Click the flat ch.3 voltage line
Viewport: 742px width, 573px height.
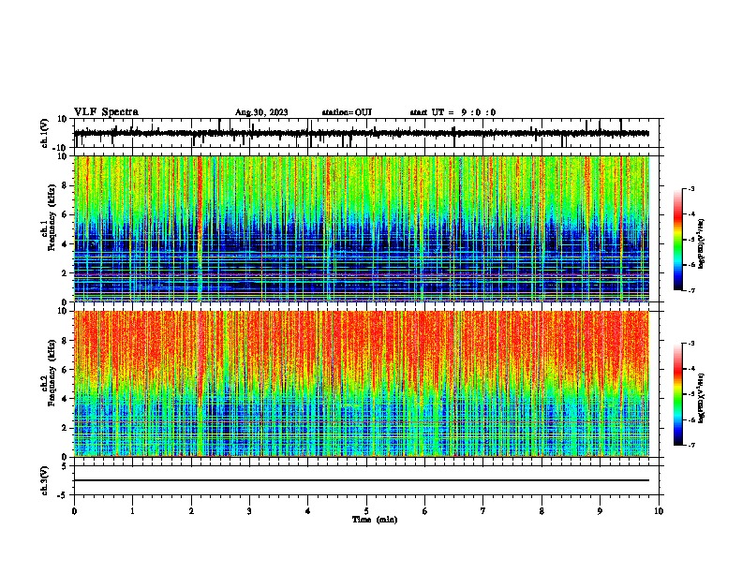[x=361, y=480]
